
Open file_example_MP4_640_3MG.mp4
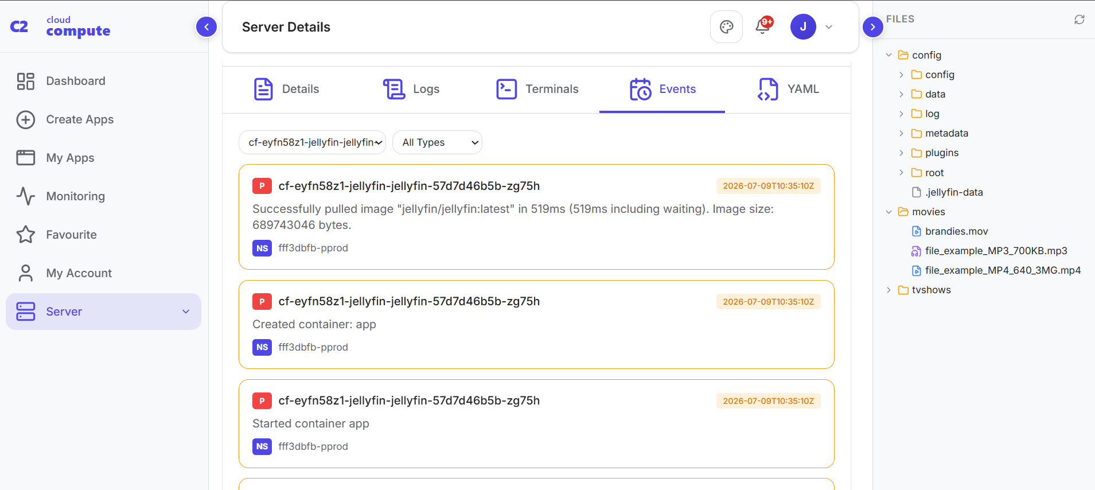[x=996, y=270]
